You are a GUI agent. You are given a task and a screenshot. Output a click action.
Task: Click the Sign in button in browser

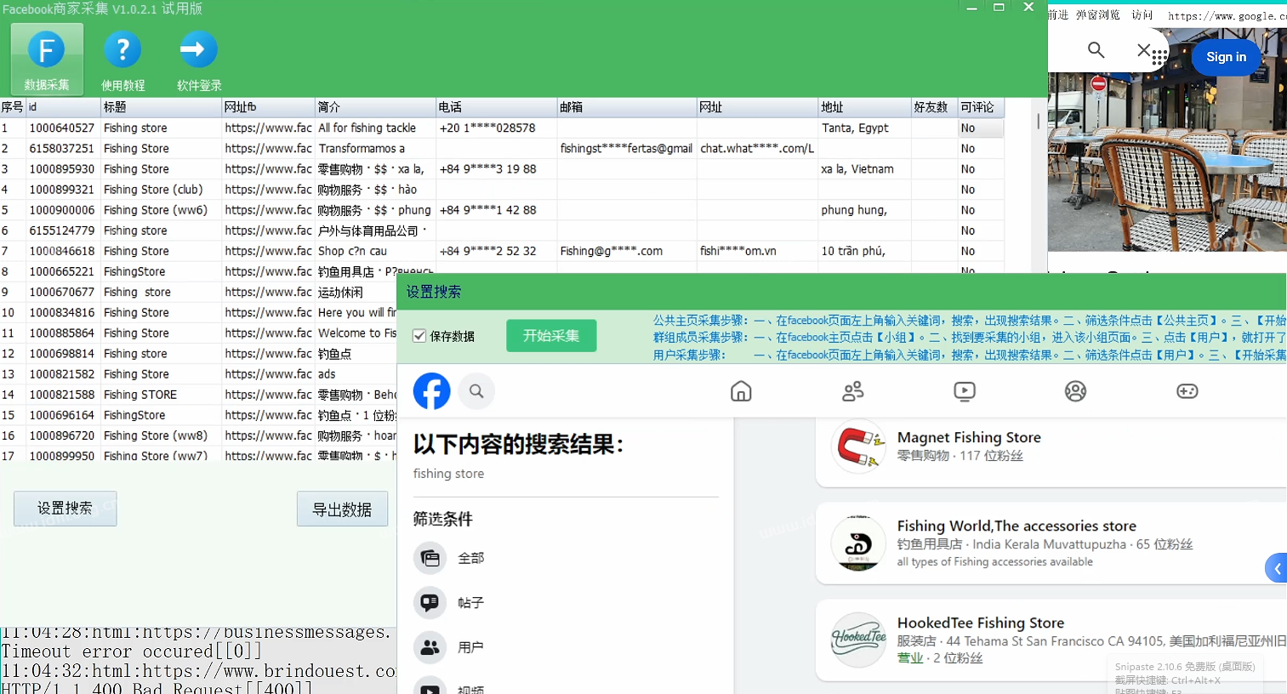pyautogui.click(x=1226, y=57)
